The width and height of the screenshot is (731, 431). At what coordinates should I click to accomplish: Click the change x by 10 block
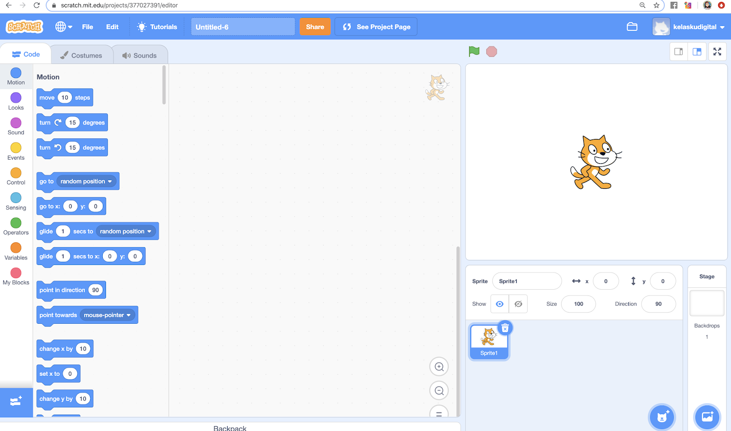pos(65,349)
